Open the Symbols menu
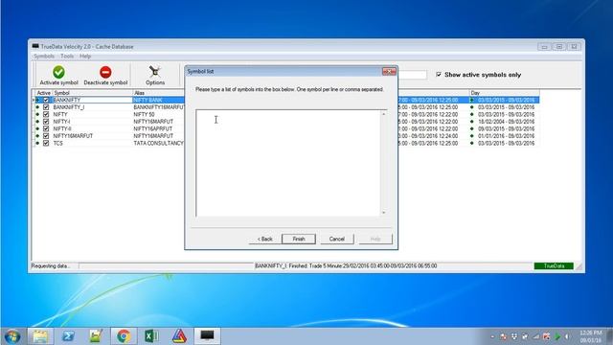613x345 pixels. [44, 57]
